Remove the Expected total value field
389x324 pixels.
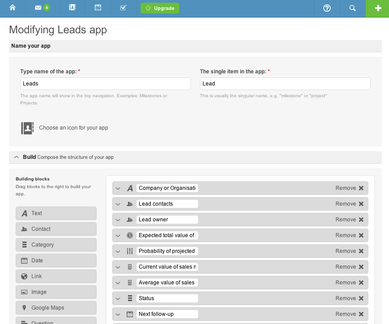pos(349,235)
